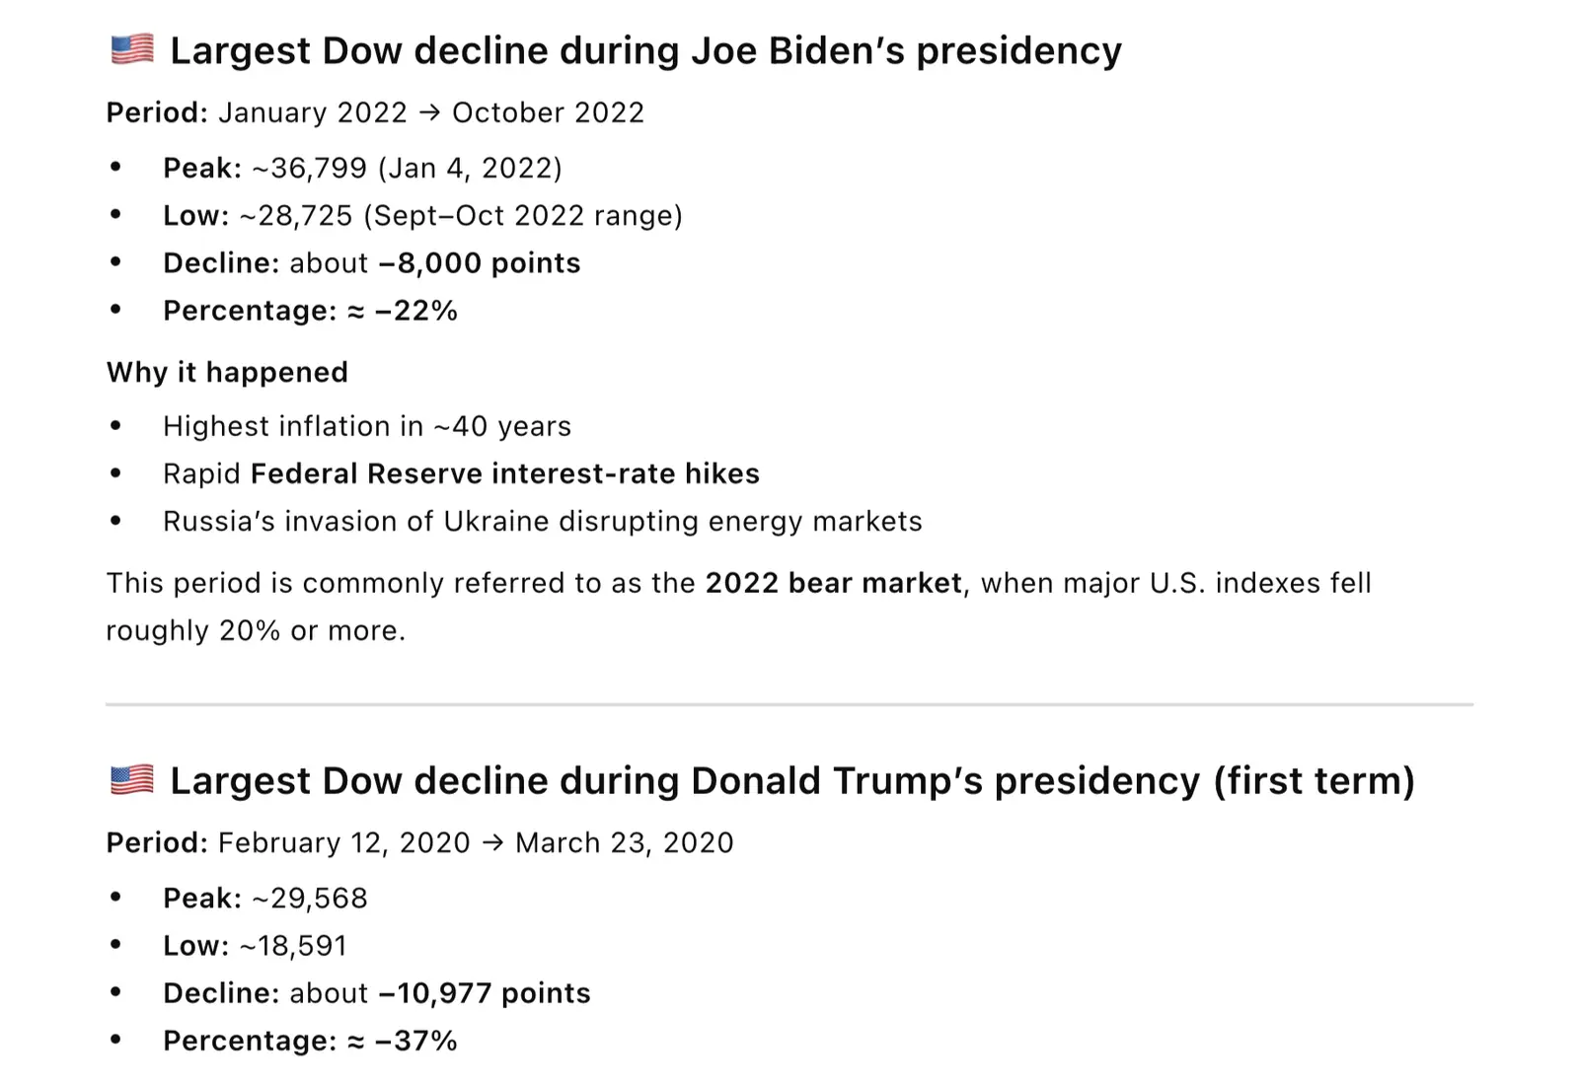Click the heading about Joe Biden's presidency

click(645, 51)
